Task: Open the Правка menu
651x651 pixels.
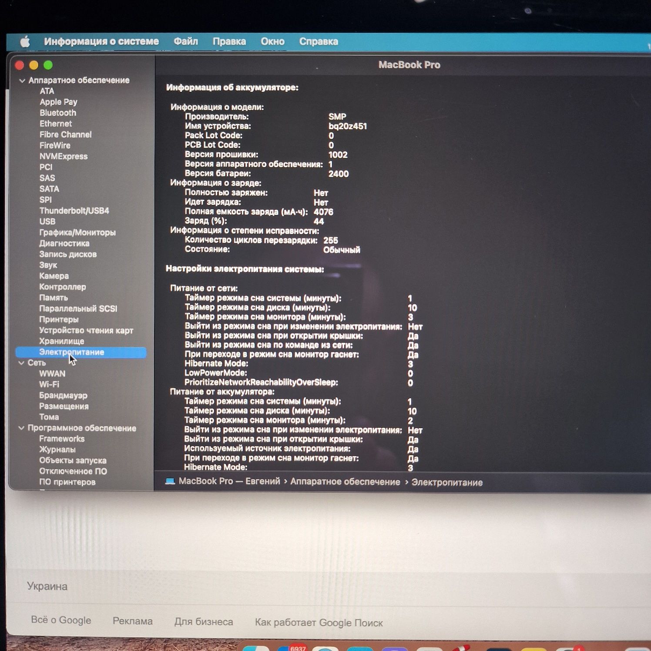Action: tap(229, 41)
